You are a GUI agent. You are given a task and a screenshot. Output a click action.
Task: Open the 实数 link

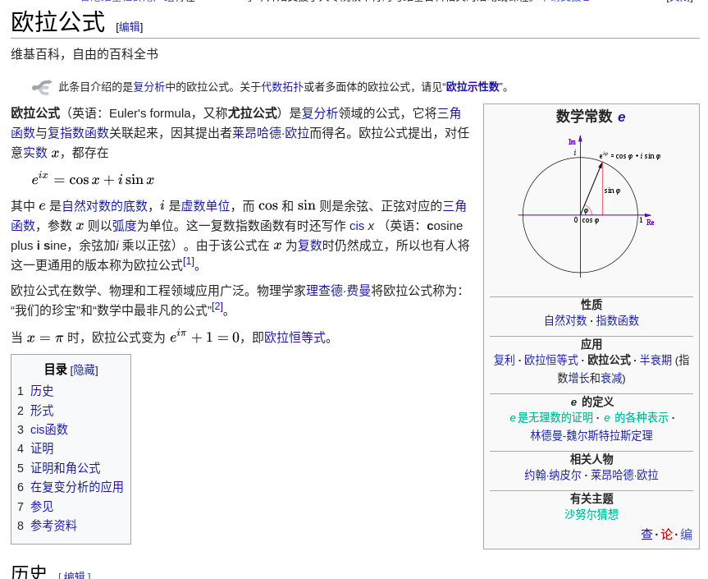[x=35, y=153]
